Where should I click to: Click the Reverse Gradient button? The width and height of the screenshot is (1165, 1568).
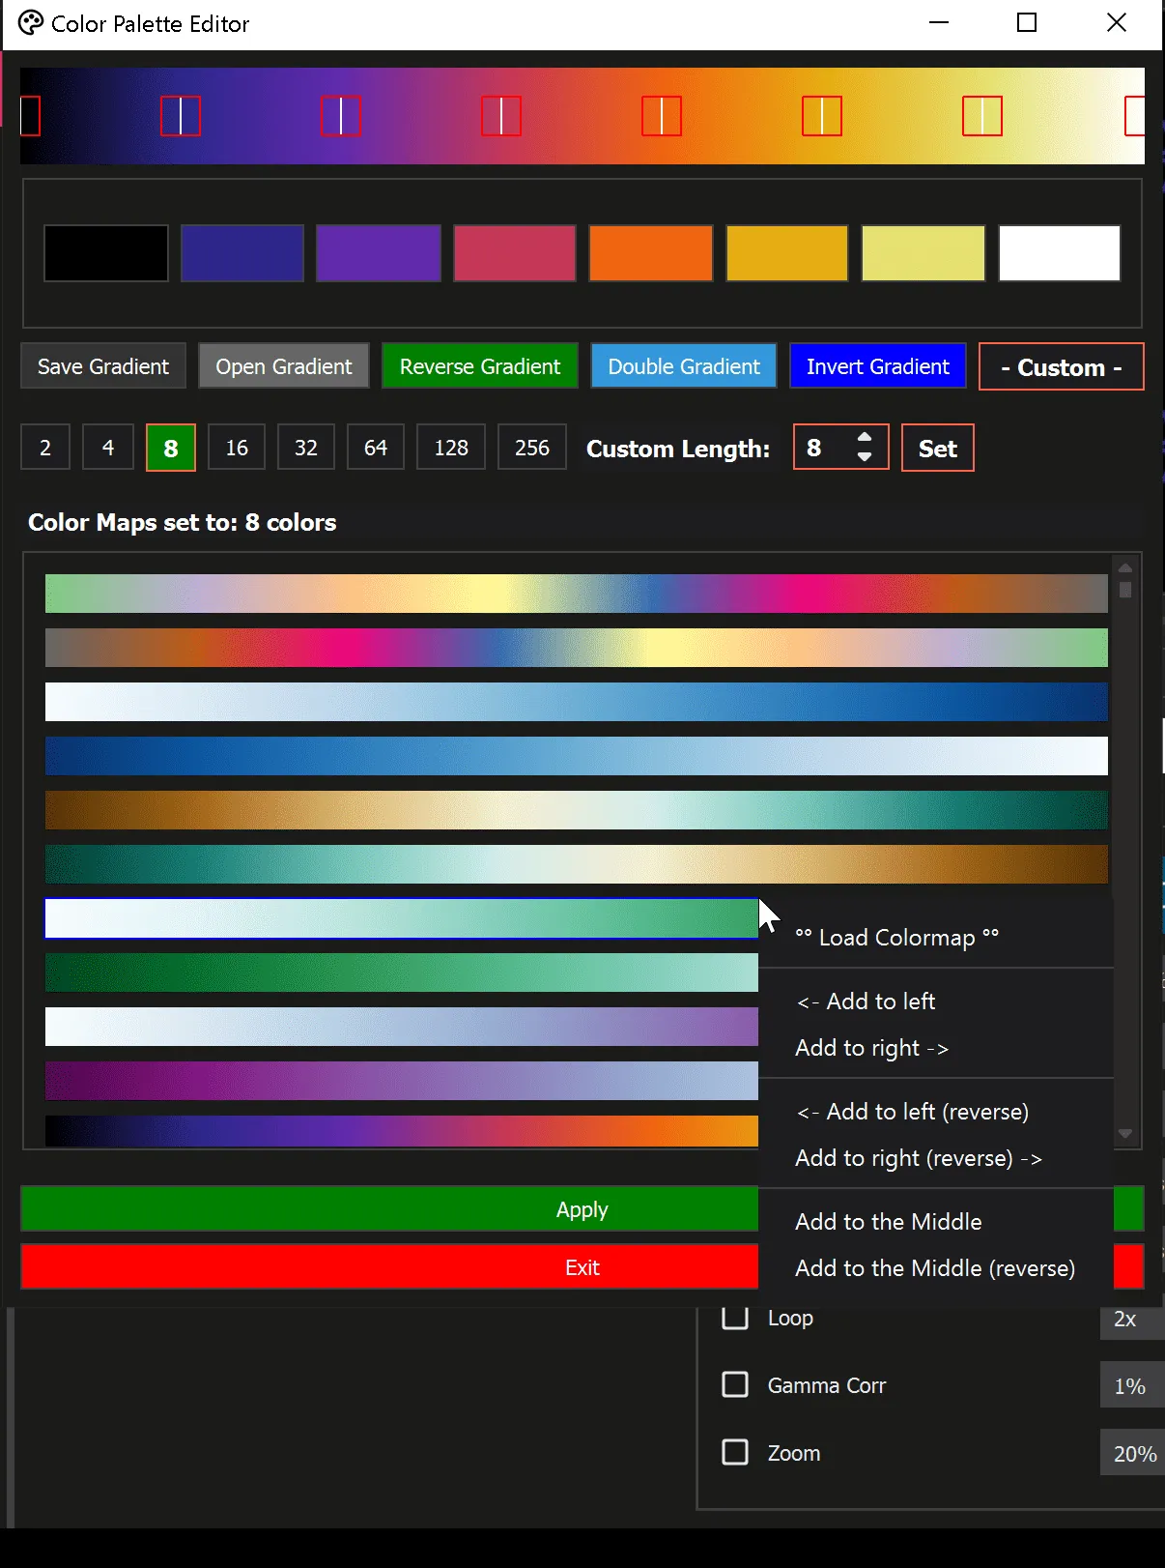(480, 366)
